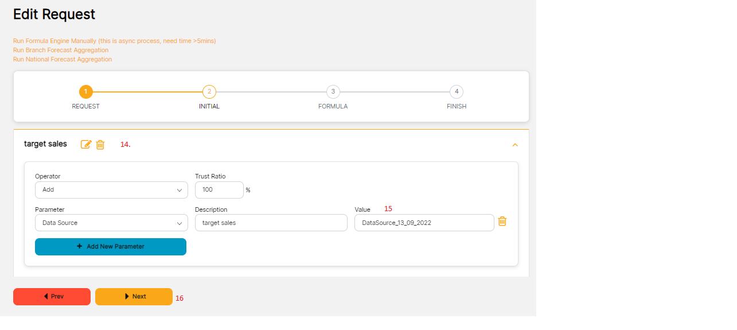Screen dimensions: 737x330
Task: Click the edit icon beside target sales
Action: point(86,145)
